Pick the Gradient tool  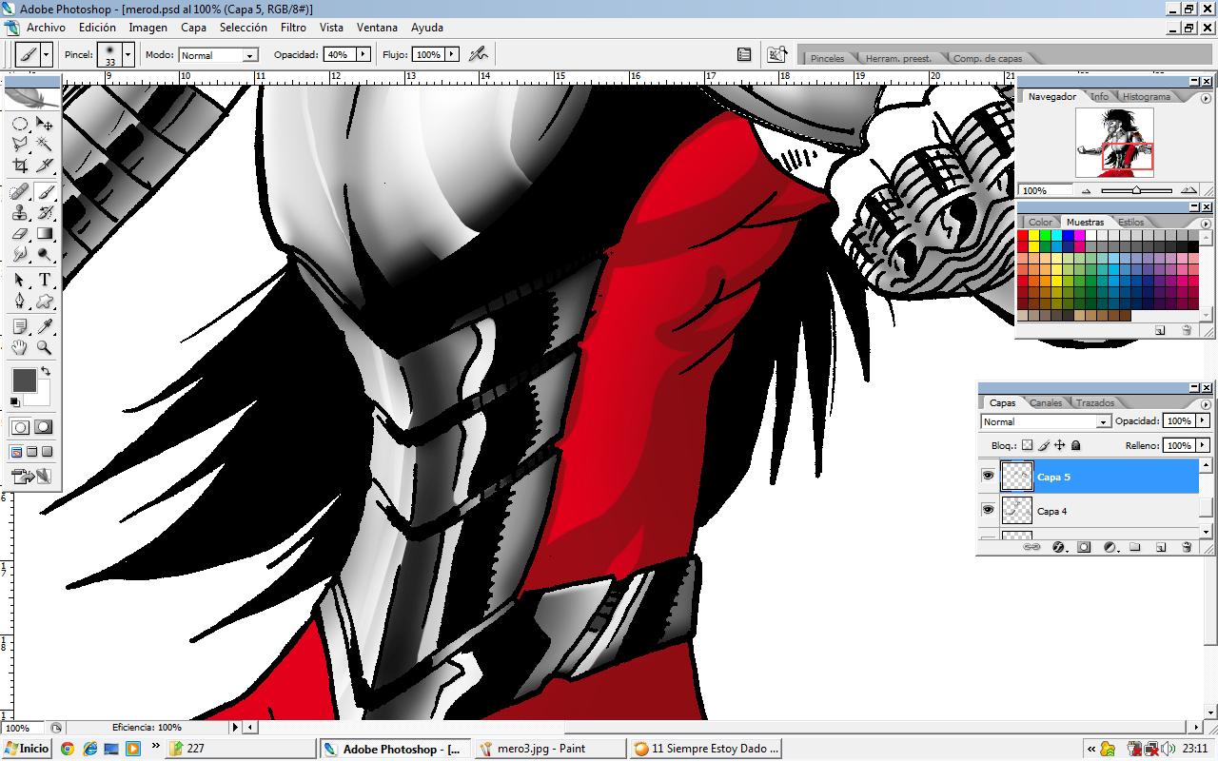(45, 233)
